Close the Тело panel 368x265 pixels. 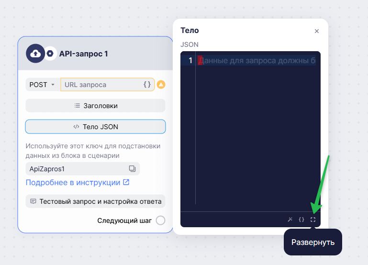click(317, 31)
